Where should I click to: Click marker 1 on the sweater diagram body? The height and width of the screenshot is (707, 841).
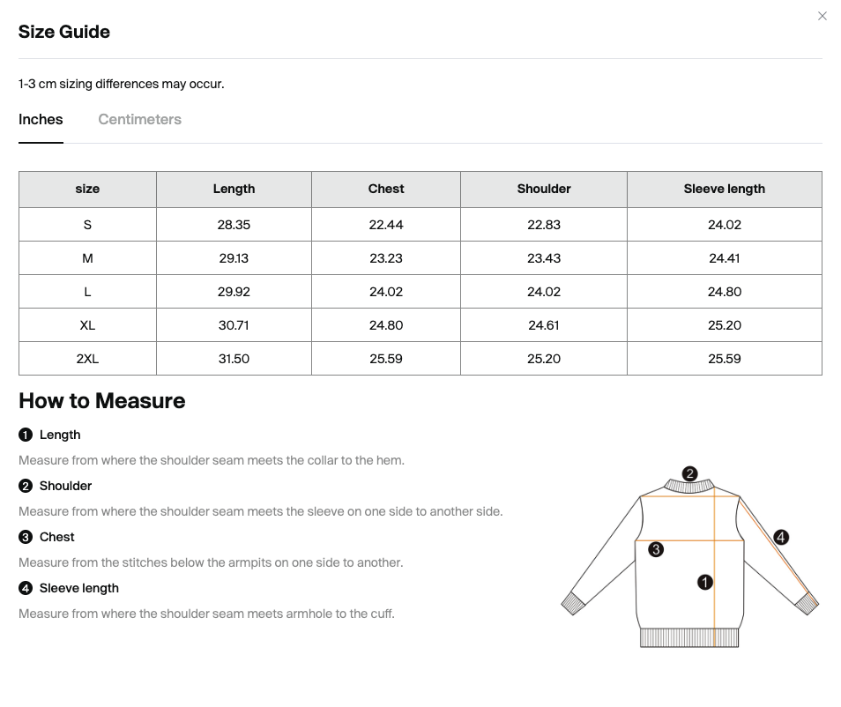(x=704, y=582)
